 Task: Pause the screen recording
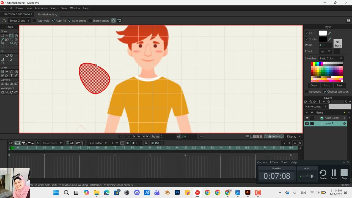pos(334,174)
